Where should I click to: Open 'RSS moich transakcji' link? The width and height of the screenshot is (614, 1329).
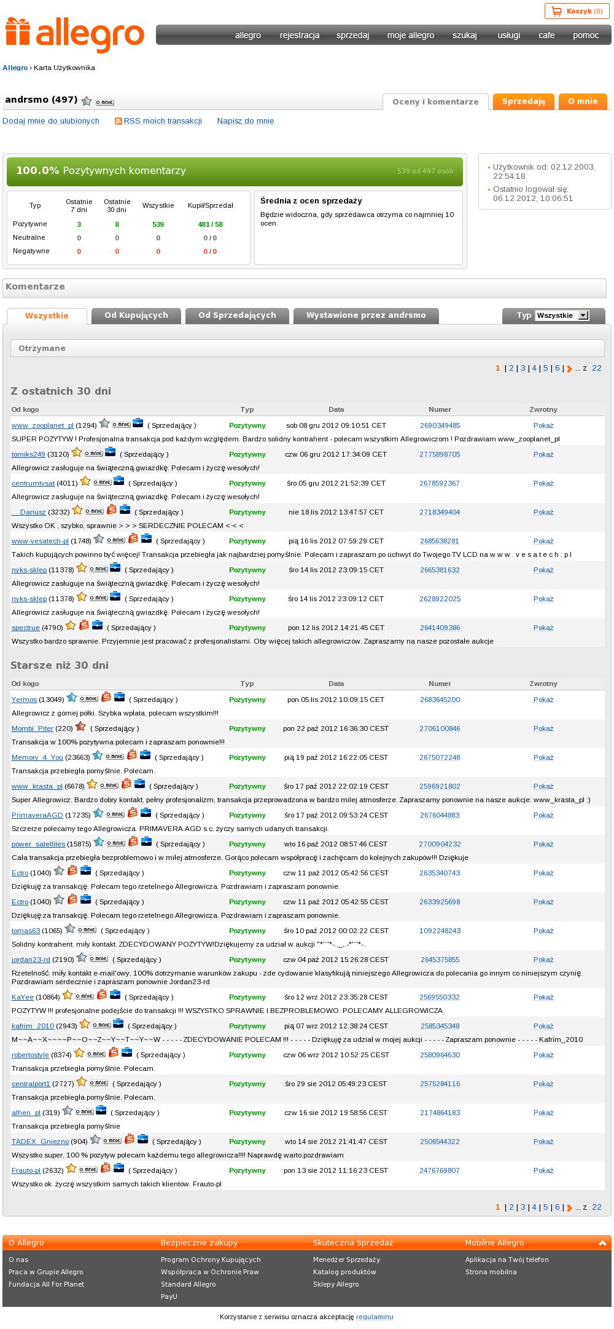click(x=163, y=121)
